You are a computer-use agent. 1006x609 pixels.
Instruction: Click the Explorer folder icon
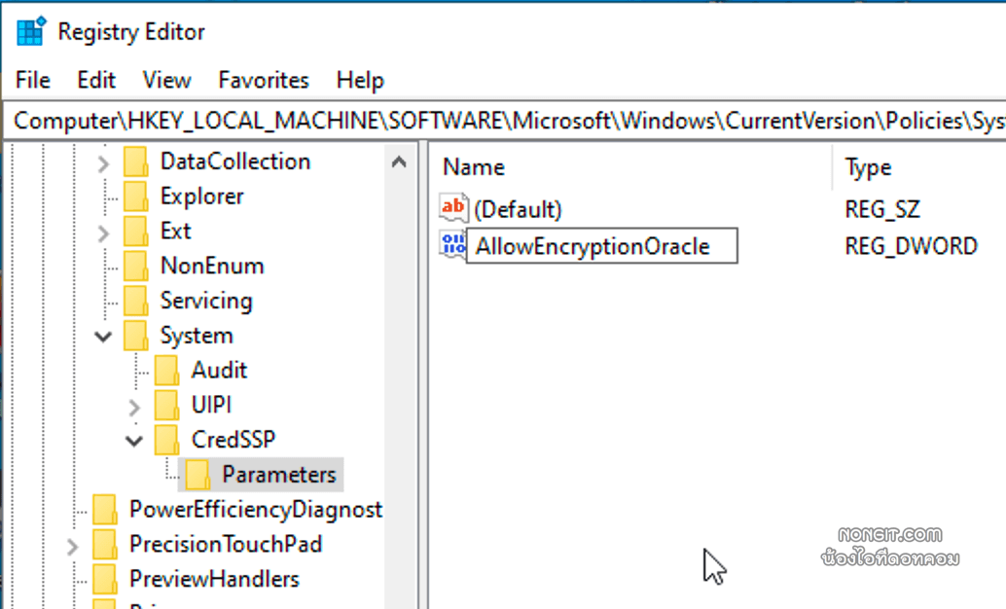point(135,196)
